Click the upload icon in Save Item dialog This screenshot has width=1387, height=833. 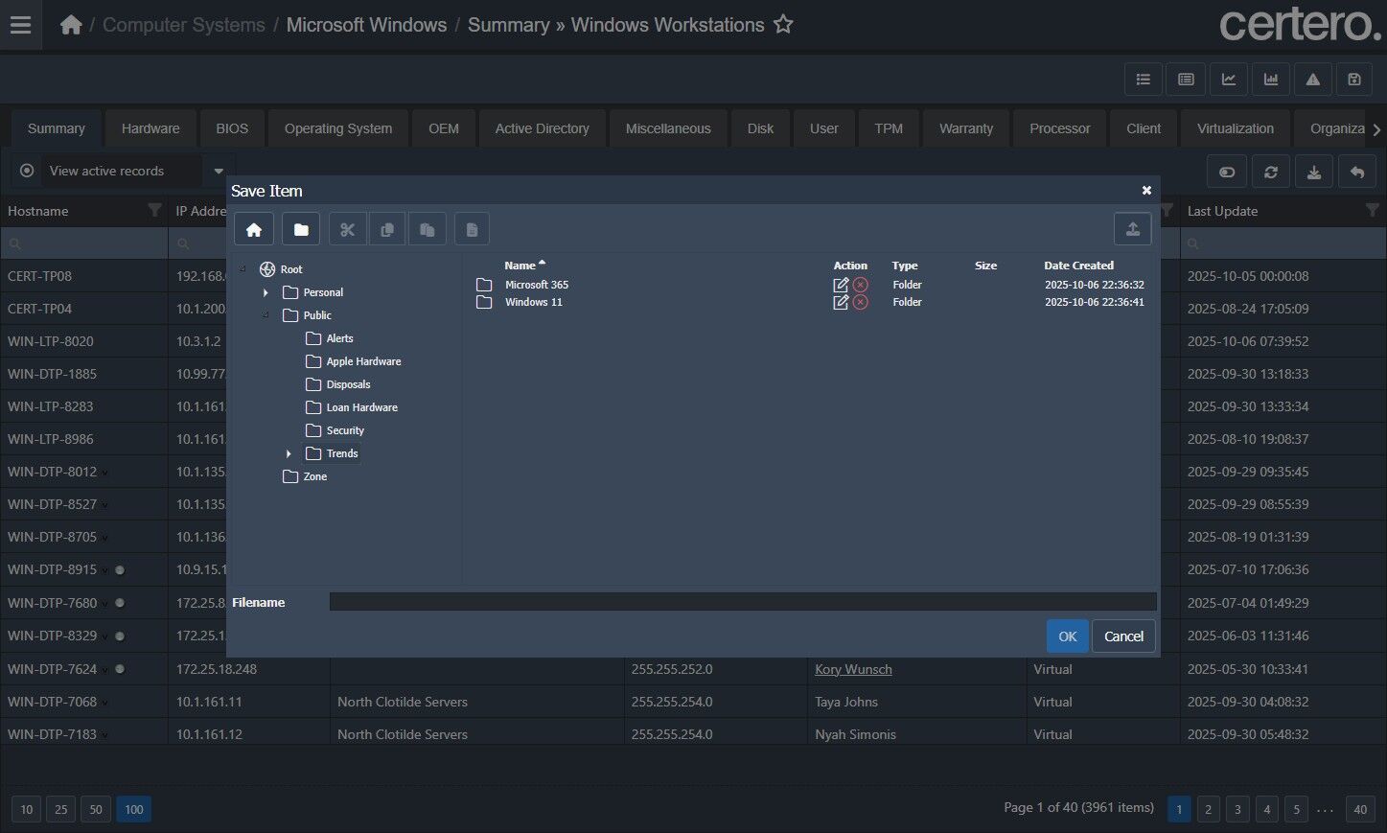coord(1132,229)
